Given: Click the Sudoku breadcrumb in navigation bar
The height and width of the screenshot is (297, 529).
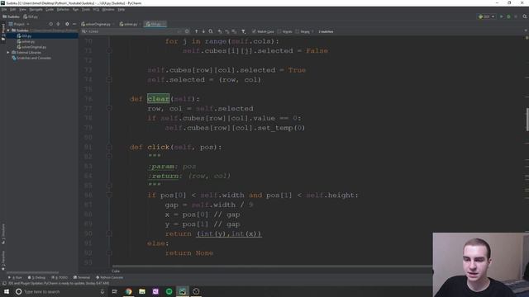Looking at the screenshot, I should point(11,16).
